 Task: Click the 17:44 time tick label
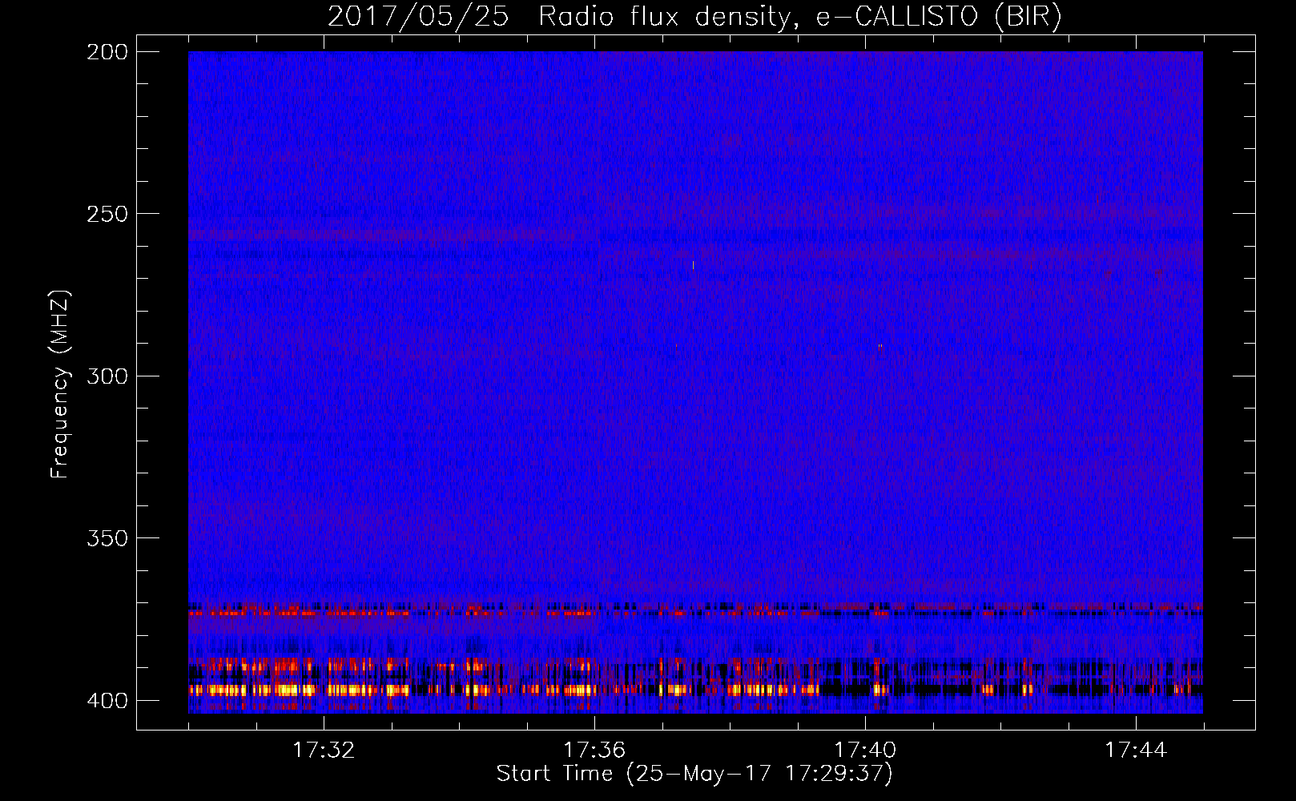1136,750
